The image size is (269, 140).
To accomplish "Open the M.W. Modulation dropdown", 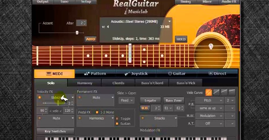I will click(209, 116).
